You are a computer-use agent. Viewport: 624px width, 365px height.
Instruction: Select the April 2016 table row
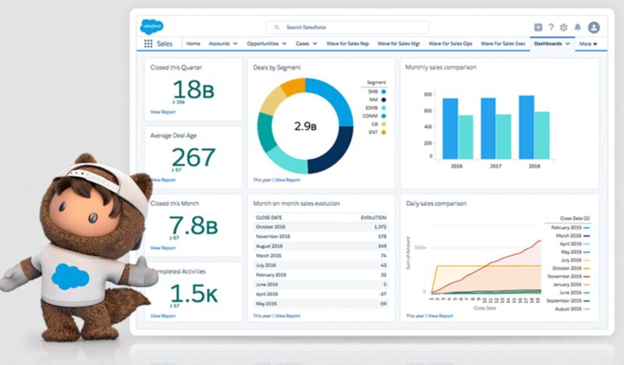tap(321, 294)
